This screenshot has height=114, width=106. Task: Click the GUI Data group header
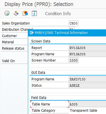[38, 73]
